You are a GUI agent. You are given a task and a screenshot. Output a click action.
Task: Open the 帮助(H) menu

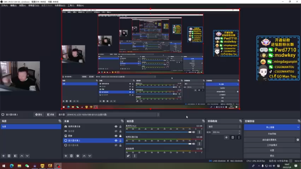click(80, 6)
